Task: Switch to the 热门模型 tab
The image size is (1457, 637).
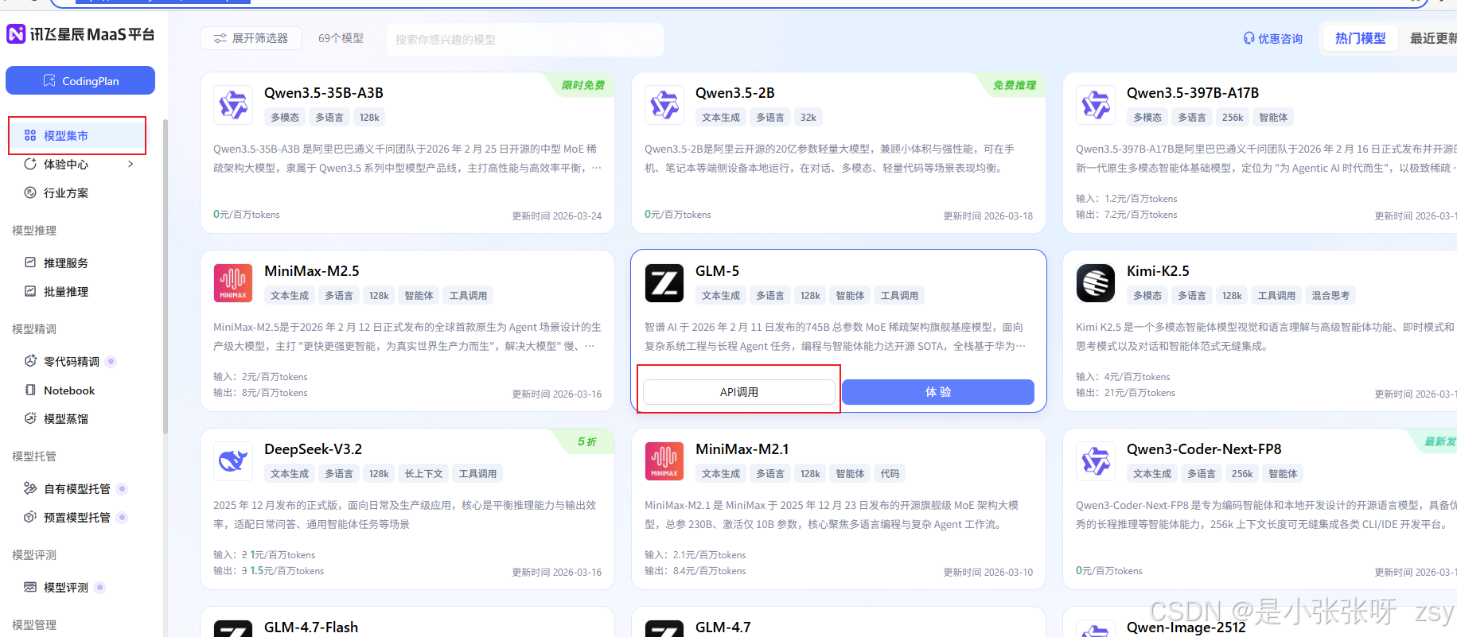Action: 1360,37
